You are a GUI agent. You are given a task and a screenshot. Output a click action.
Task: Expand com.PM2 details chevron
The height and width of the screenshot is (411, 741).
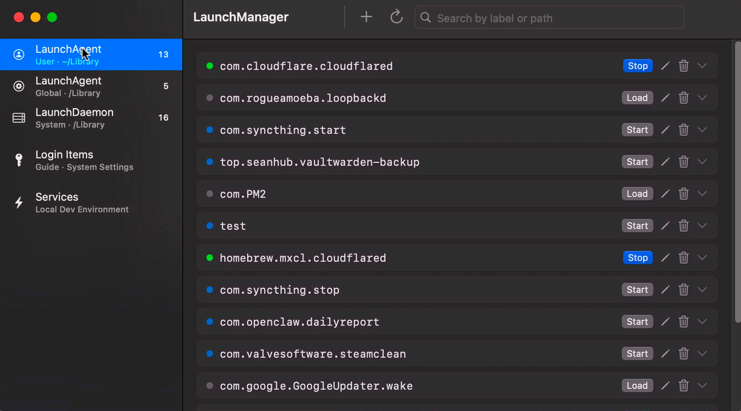(x=702, y=194)
